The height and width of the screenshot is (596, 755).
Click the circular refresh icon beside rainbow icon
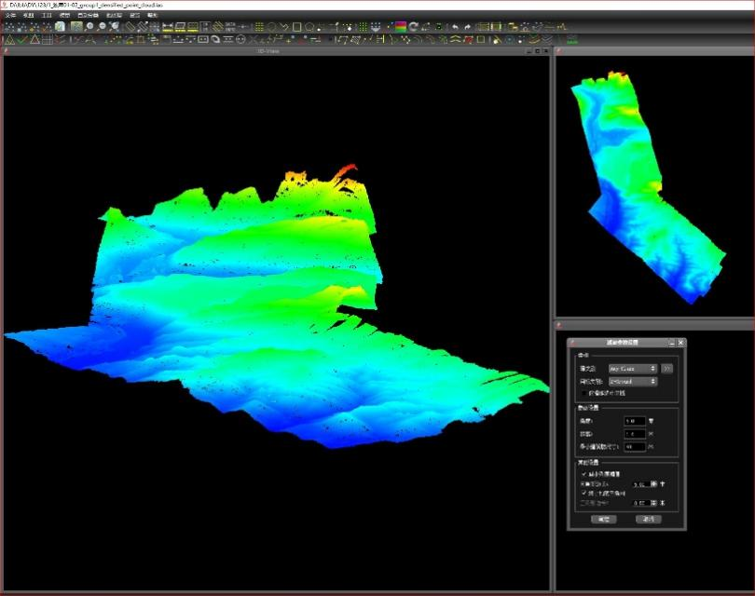[x=413, y=27]
